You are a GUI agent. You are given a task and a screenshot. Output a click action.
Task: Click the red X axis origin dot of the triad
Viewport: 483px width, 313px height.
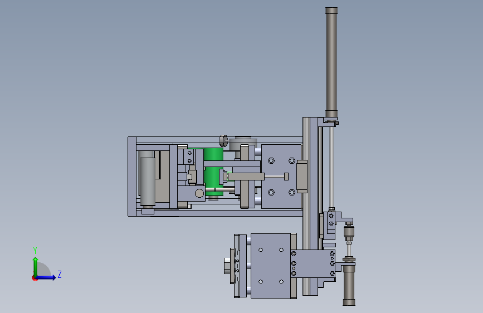point(35,278)
